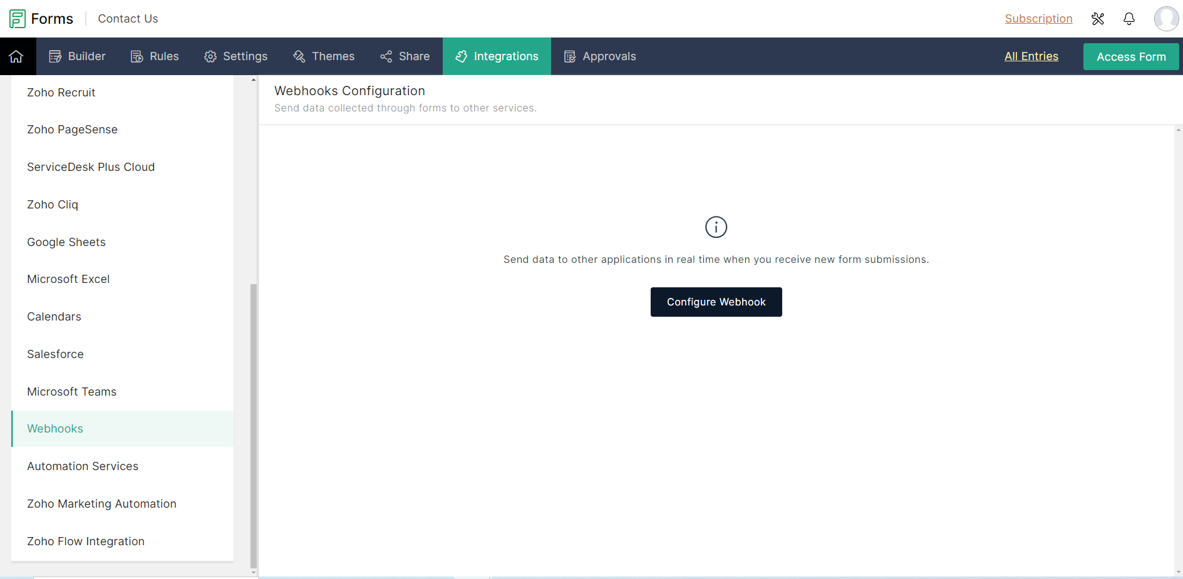The width and height of the screenshot is (1183, 579).
Task: Select Automation Services in the sidebar
Action: pos(123,466)
